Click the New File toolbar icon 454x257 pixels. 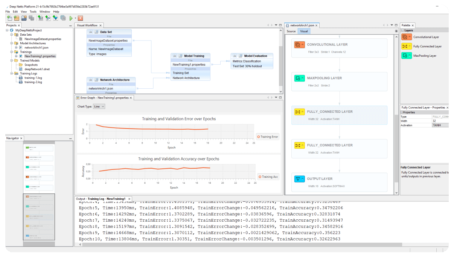[10, 18]
